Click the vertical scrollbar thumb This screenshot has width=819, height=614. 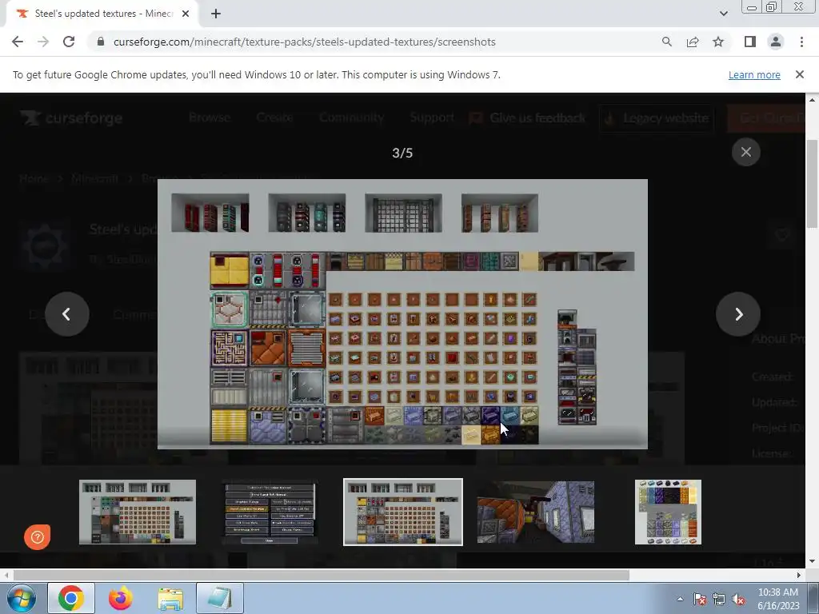tap(812, 184)
